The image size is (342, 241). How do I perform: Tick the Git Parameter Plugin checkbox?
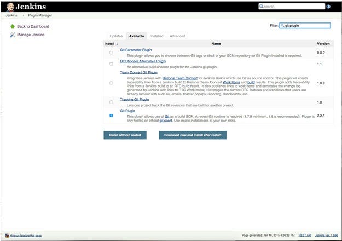[x=111, y=53]
